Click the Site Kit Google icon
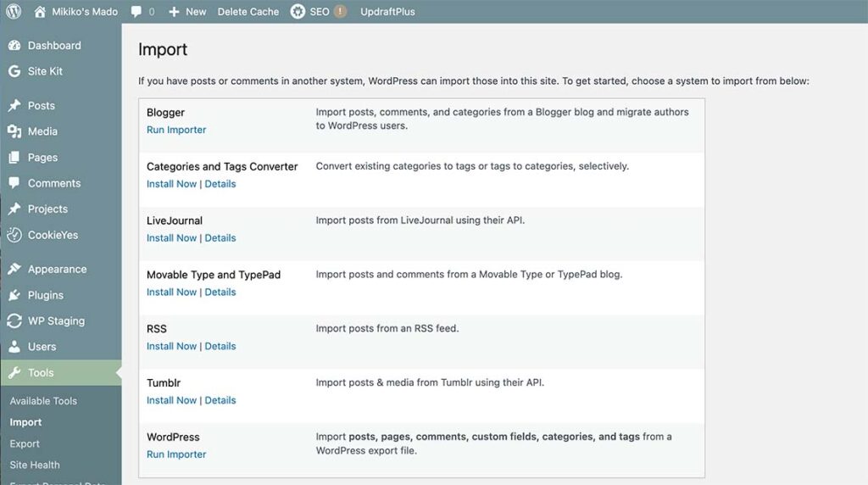This screenshot has width=868, height=485. [14, 71]
